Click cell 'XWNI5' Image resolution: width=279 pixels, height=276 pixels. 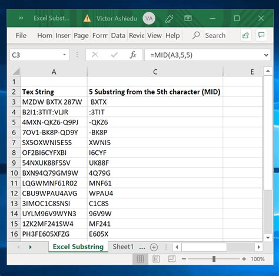(155, 143)
